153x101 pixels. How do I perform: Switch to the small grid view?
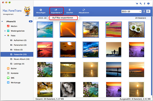[x=148, y=11]
